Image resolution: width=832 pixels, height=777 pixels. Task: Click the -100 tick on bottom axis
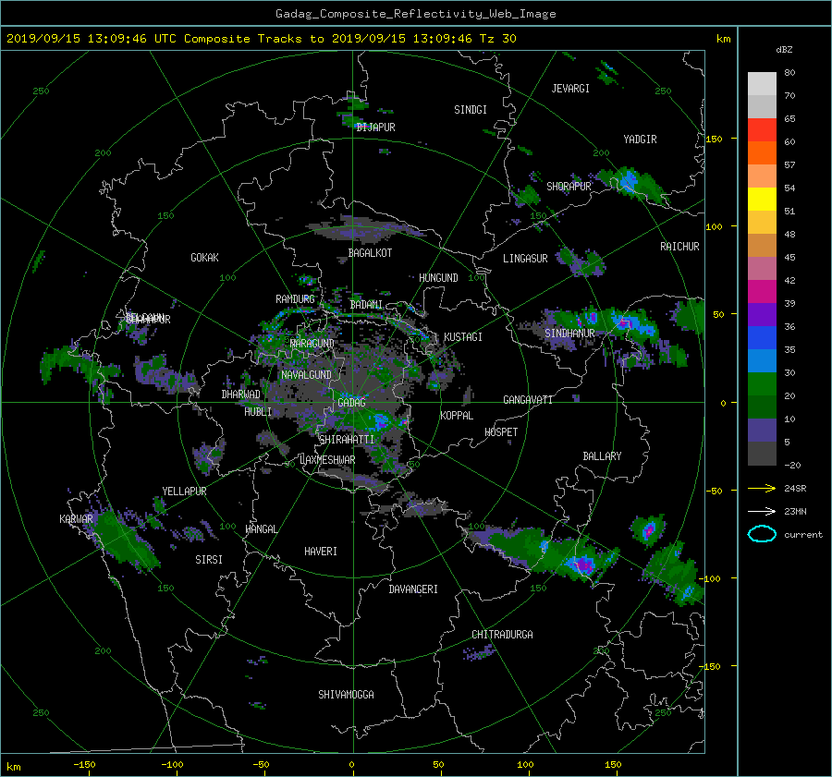[172, 765]
